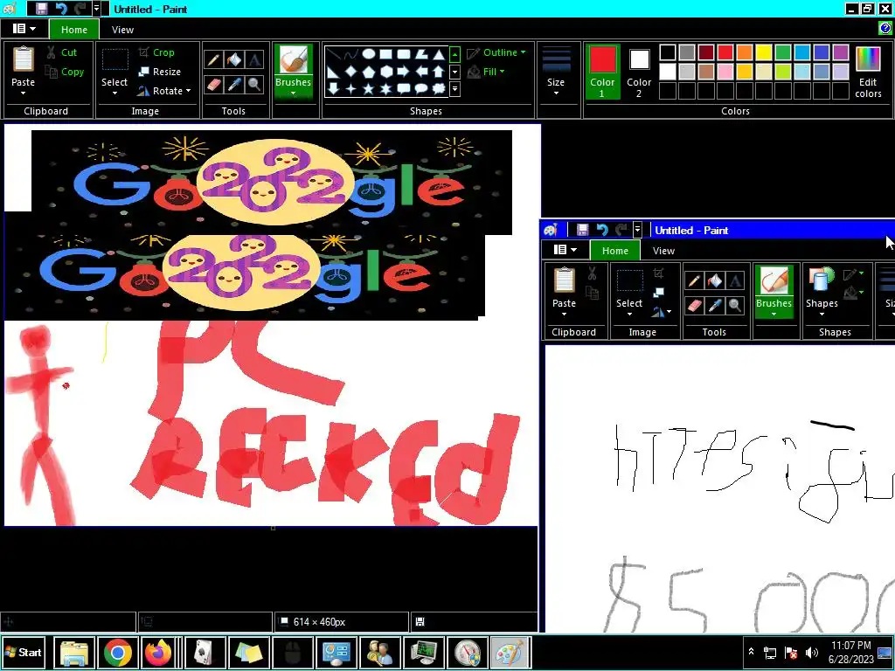Screen dimensions: 895x671
Task: Click the Resize icon in second Paint window
Action: coord(658,292)
